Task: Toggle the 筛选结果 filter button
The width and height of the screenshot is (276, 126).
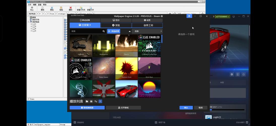Action: point(114,31)
